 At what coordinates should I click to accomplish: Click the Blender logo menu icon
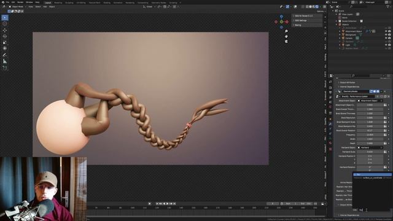point(2,2)
